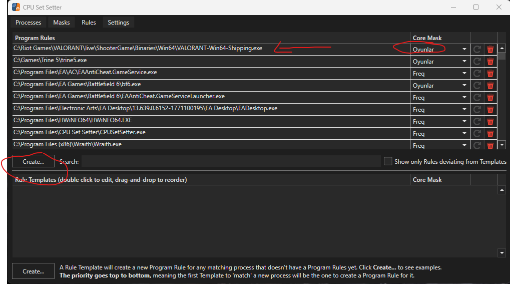Reset the VALORANT-Win64-Shipping.exe rule
The image size is (510, 284).
(x=477, y=50)
